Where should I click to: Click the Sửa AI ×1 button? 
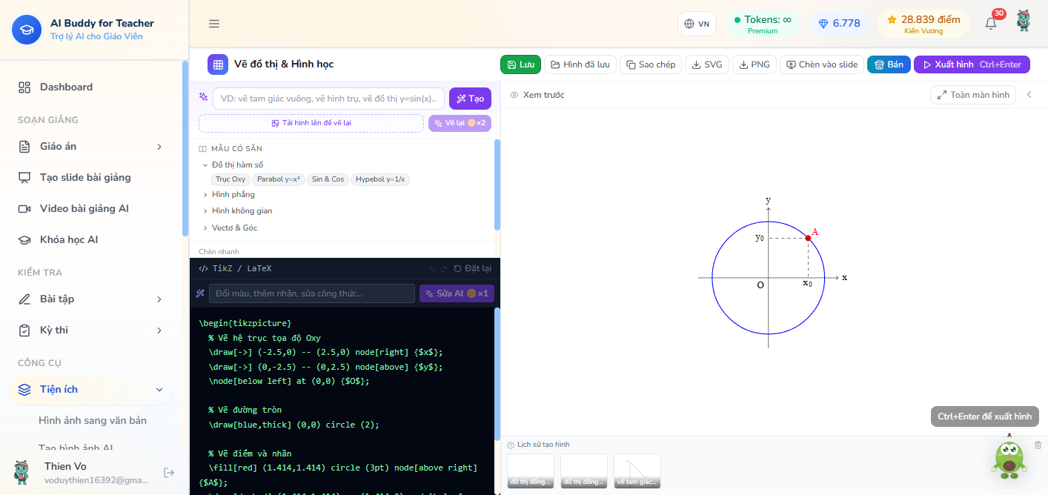pyautogui.click(x=457, y=293)
